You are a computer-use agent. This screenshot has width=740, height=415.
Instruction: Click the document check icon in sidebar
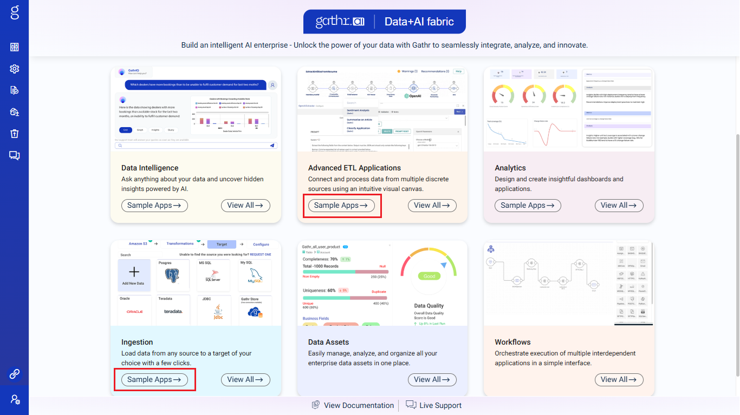[15, 90]
